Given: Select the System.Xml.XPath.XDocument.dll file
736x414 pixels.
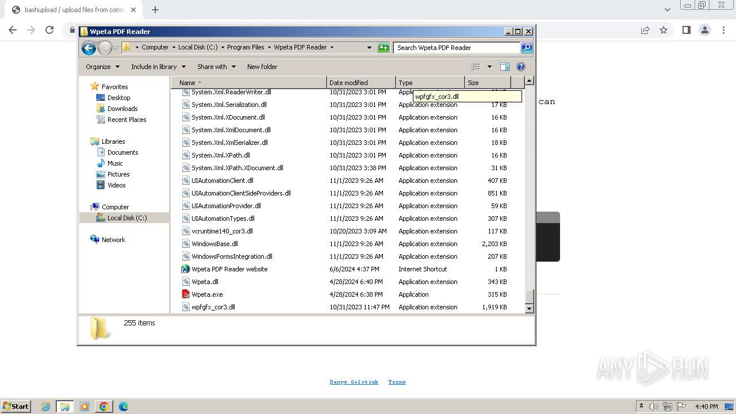Looking at the screenshot, I should (237, 168).
